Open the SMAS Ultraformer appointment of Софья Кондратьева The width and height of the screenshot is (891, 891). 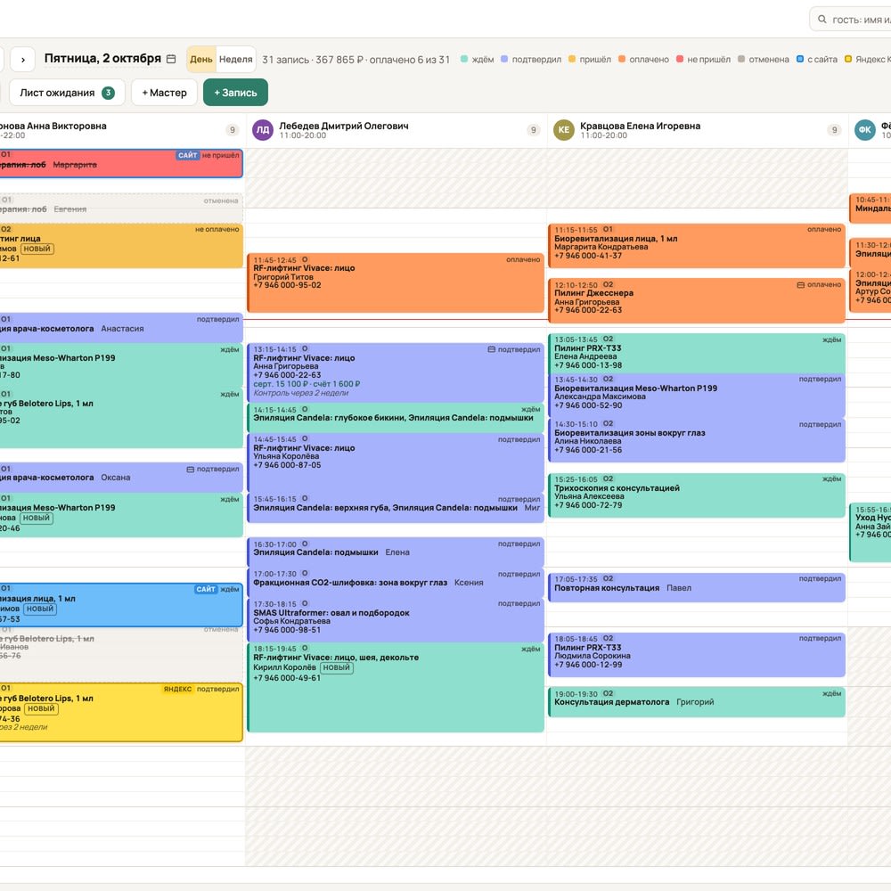click(396, 620)
